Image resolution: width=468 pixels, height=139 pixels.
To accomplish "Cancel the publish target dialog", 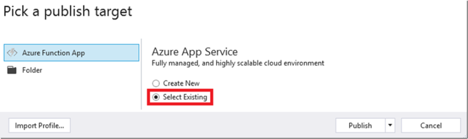I will (x=431, y=125).
